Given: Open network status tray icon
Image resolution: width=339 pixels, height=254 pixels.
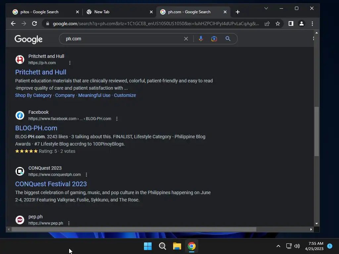Looking at the screenshot, I should tap(289, 246).
